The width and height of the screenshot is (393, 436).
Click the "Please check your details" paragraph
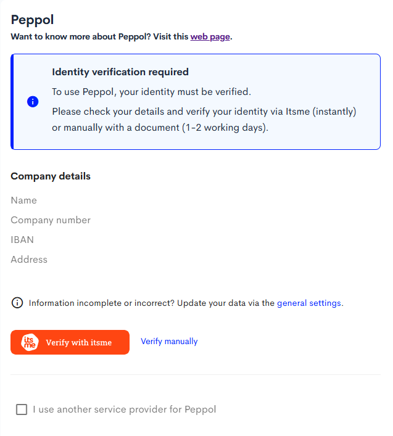click(204, 118)
